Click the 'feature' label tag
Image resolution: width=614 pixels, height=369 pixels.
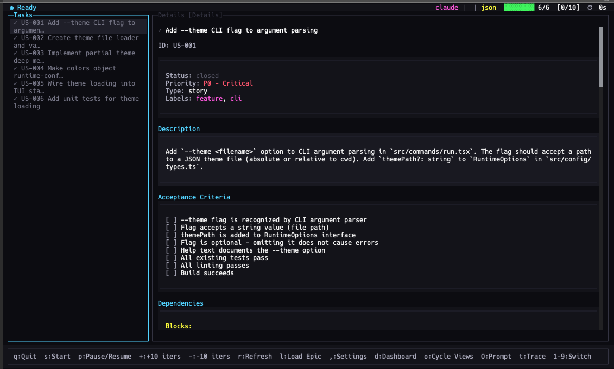click(x=209, y=99)
